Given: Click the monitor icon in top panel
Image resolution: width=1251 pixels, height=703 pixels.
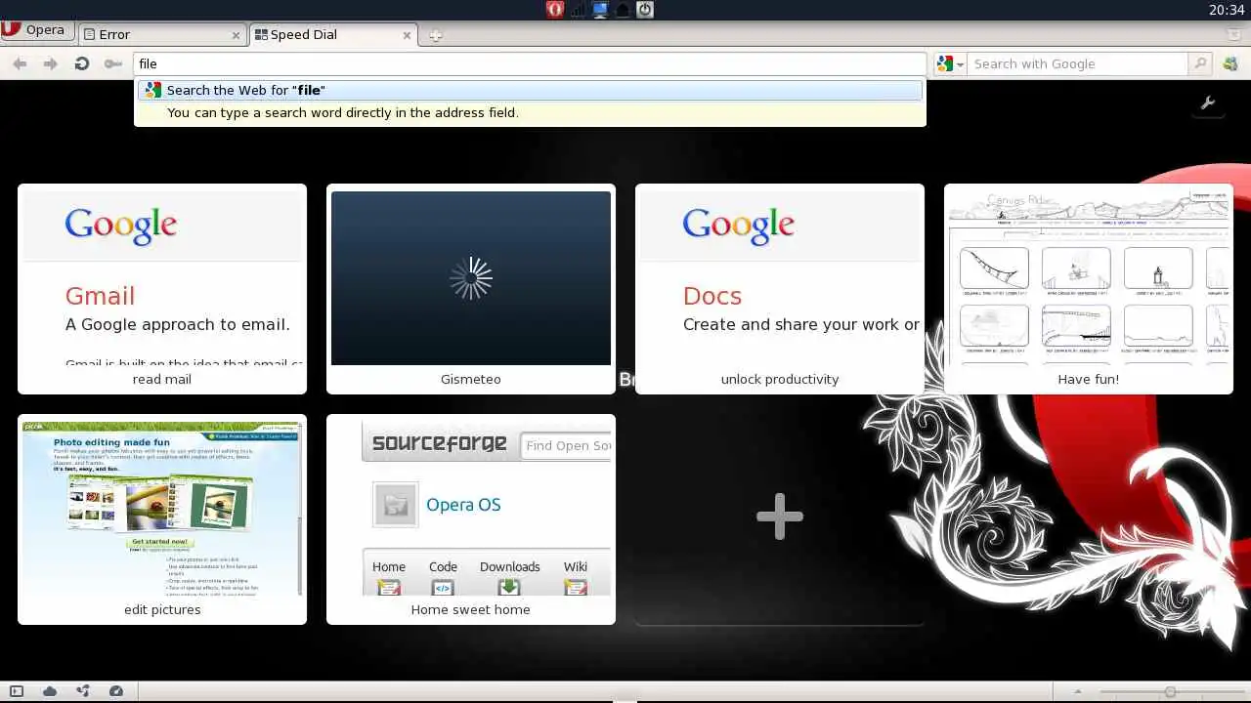Looking at the screenshot, I should coord(600,10).
